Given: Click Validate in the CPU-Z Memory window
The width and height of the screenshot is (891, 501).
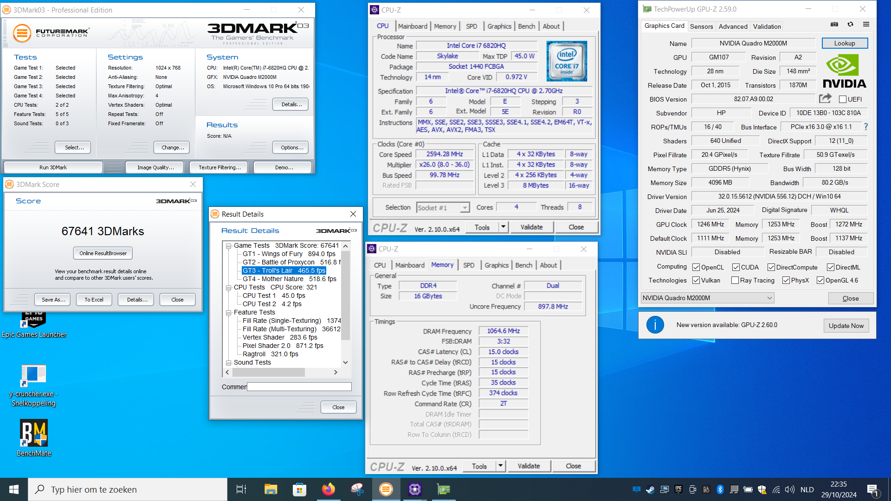Looking at the screenshot, I should tap(529, 466).
